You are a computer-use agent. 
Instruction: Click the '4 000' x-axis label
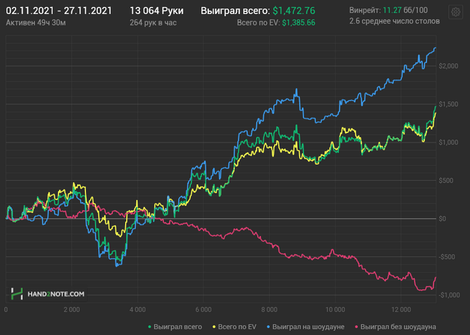(x=138, y=309)
